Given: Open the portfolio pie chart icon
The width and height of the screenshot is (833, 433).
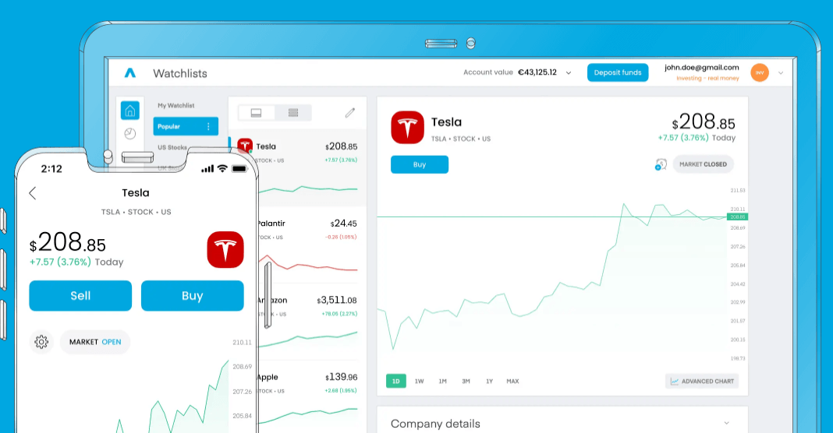Looking at the screenshot, I should pyautogui.click(x=130, y=134).
